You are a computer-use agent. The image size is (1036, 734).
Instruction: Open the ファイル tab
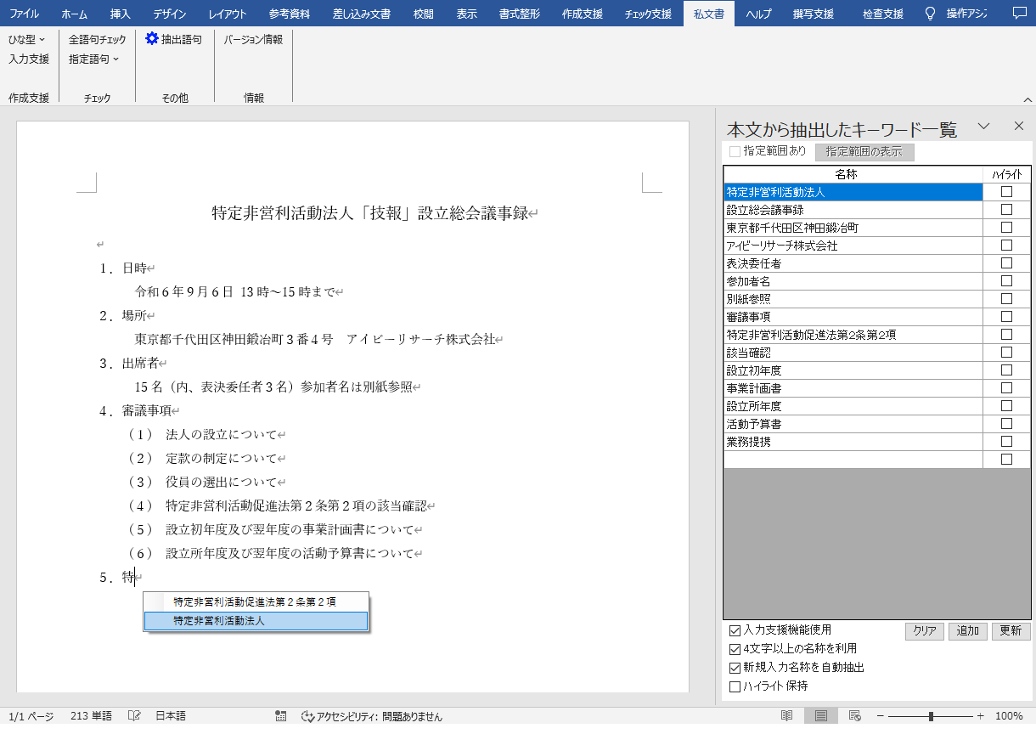click(25, 14)
